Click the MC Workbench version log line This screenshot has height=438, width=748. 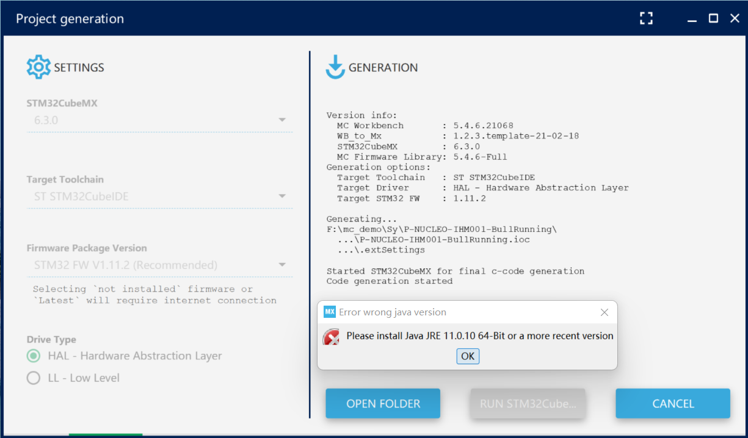425,126
